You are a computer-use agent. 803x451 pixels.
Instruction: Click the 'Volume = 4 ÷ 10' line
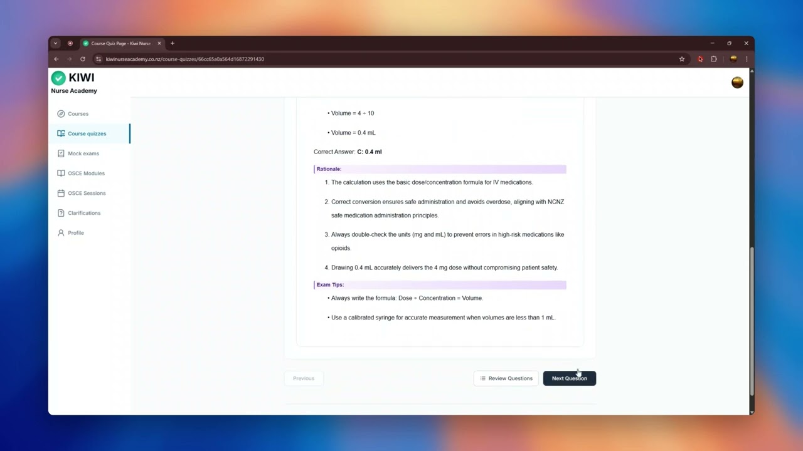pyautogui.click(x=353, y=113)
